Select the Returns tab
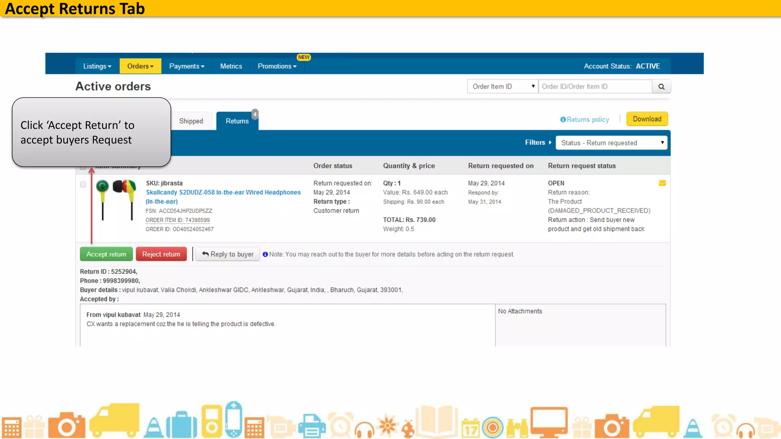781x439 pixels. click(237, 121)
